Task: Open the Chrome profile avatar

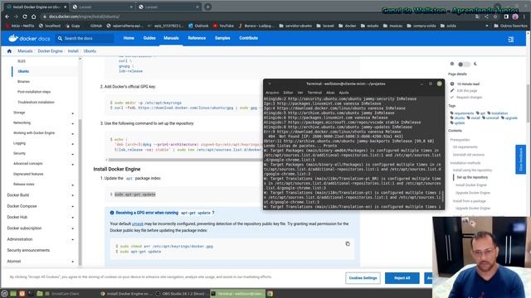Action: 515,17
